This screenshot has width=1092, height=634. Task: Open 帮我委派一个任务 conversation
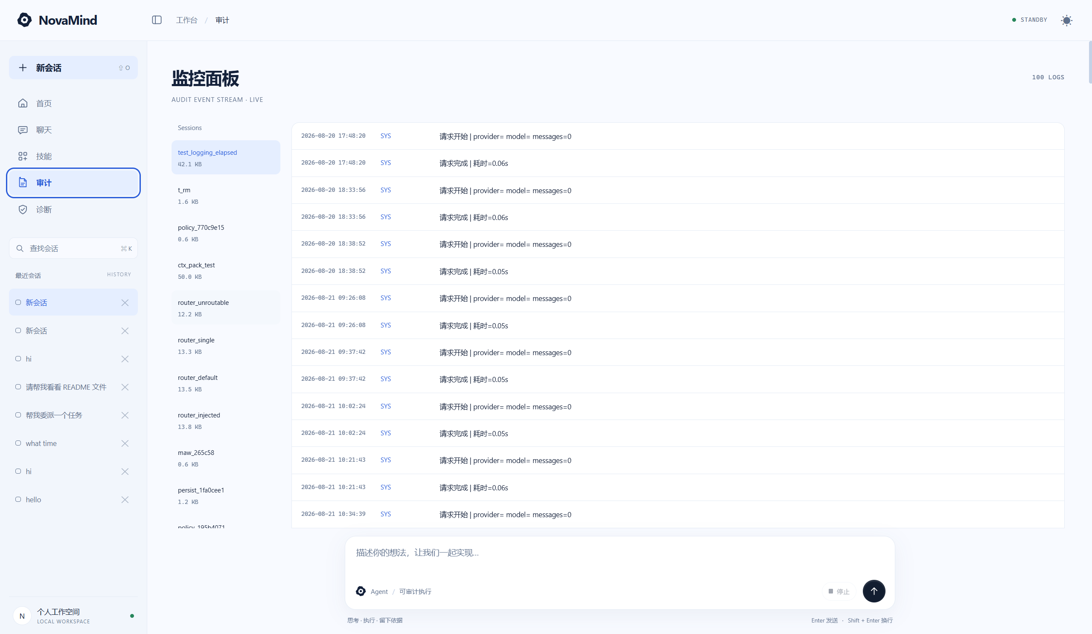[x=73, y=415]
